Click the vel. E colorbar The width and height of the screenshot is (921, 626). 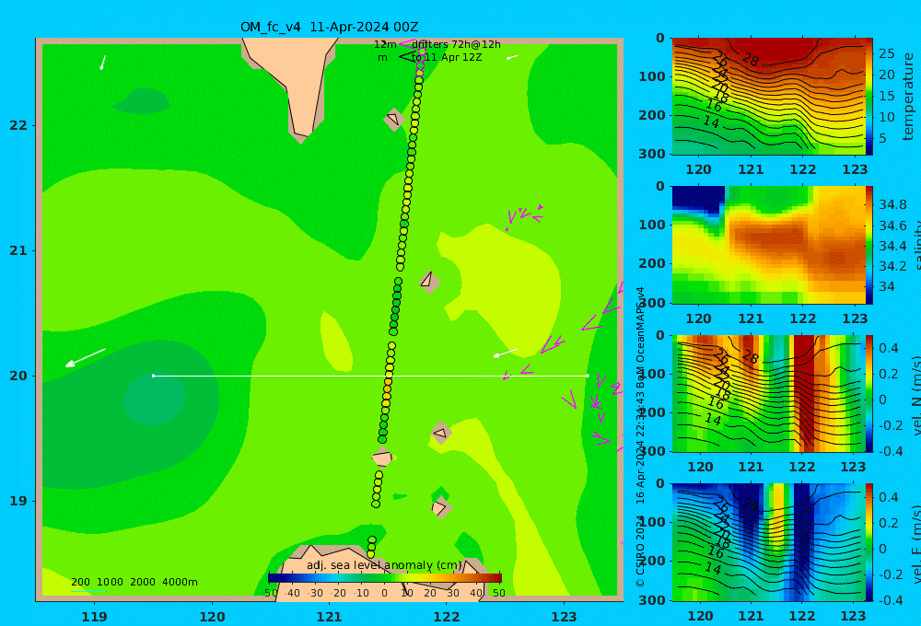coord(869,542)
